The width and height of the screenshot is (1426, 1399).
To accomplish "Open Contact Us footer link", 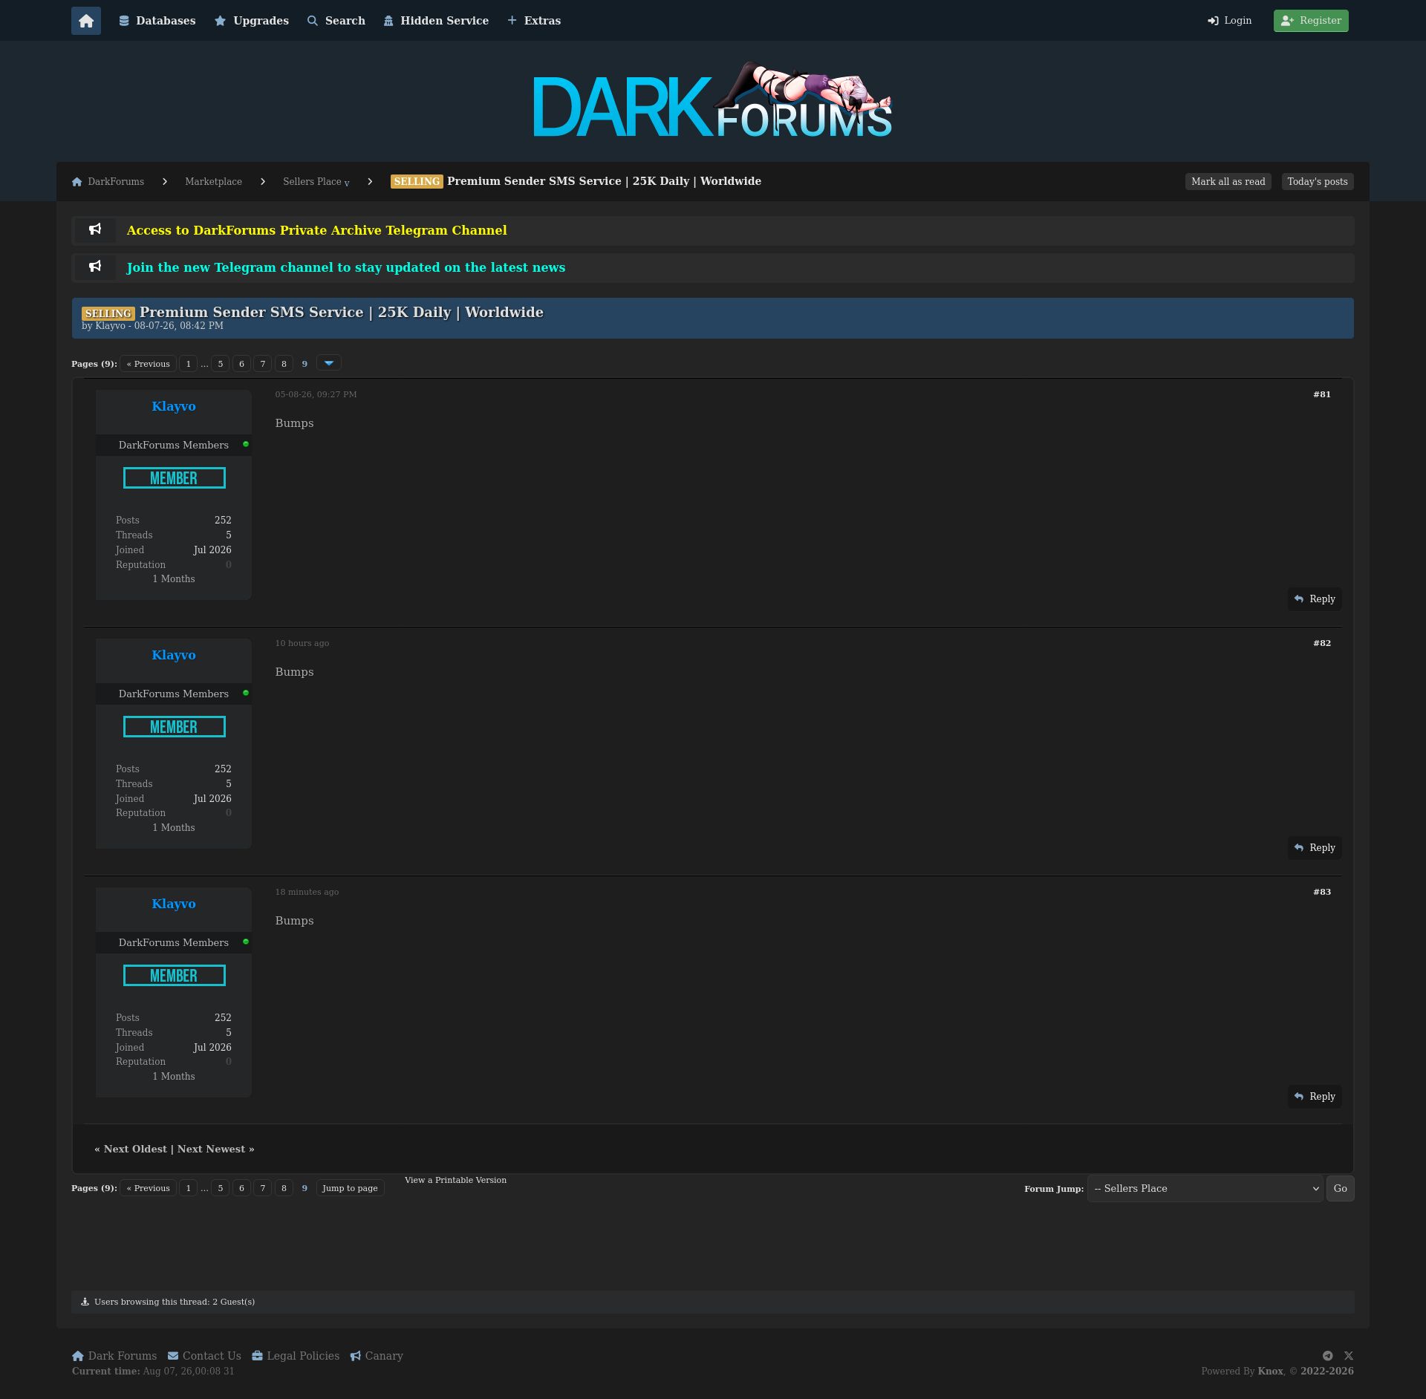I will point(204,1356).
